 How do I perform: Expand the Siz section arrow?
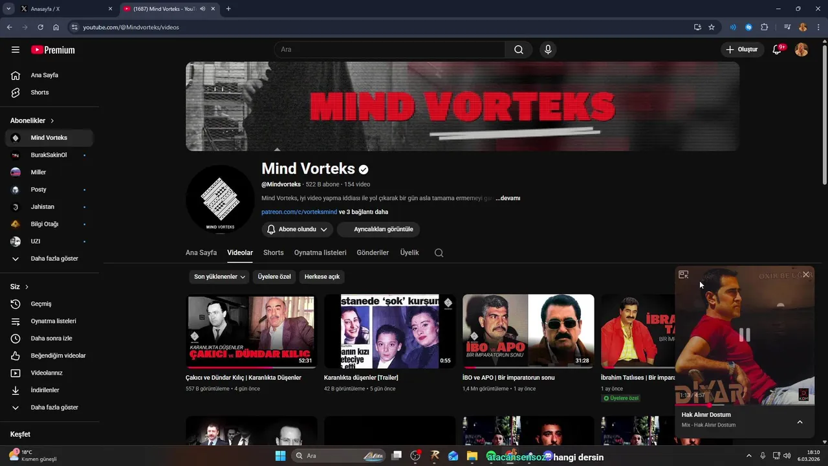click(27, 287)
